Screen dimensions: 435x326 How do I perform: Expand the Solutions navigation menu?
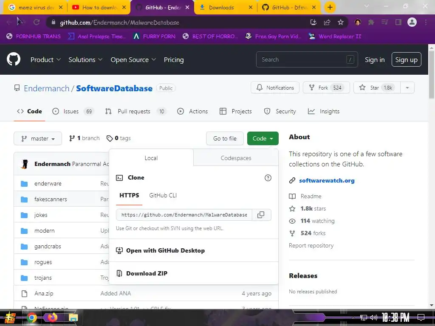(x=85, y=59)
